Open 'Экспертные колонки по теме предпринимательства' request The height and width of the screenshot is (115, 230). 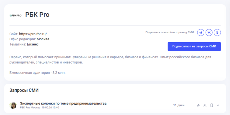(63, 104)
